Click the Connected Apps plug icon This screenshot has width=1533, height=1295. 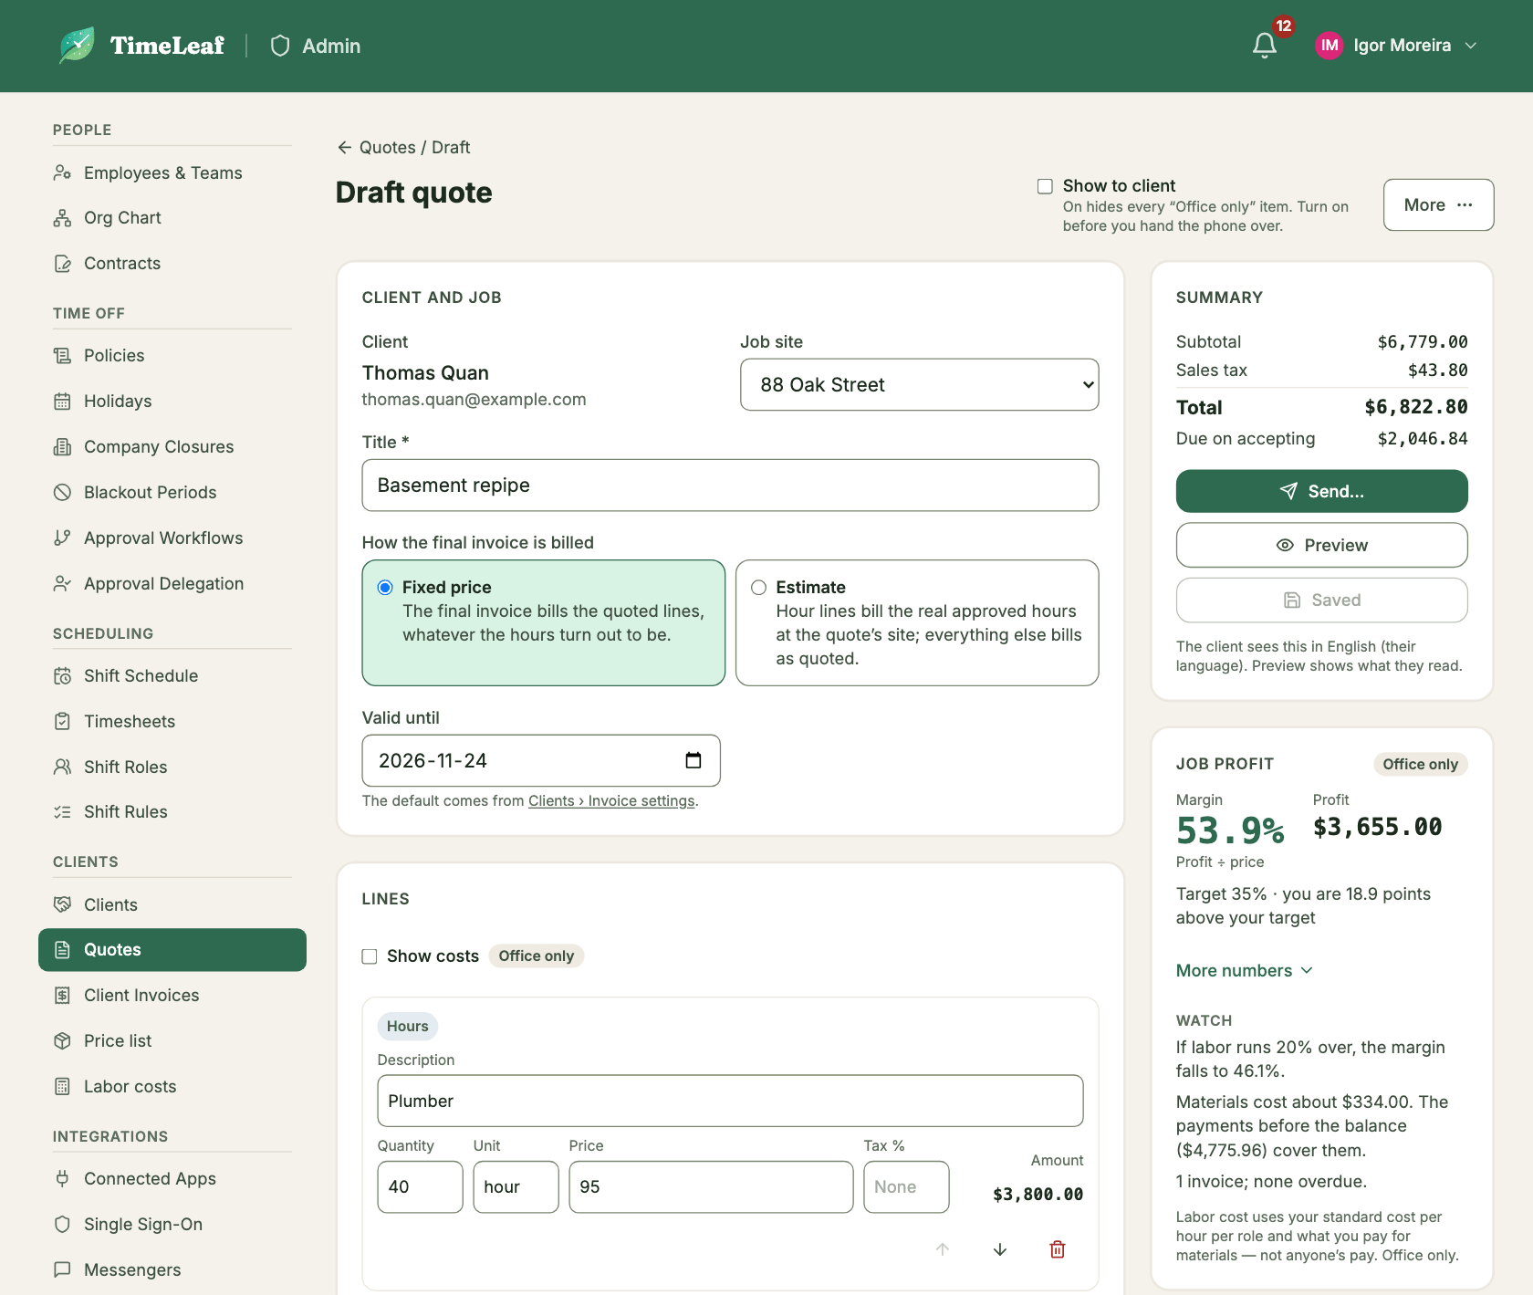click(62, 1179)
